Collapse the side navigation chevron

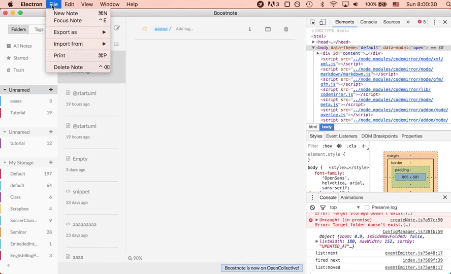tap(9, 265)
